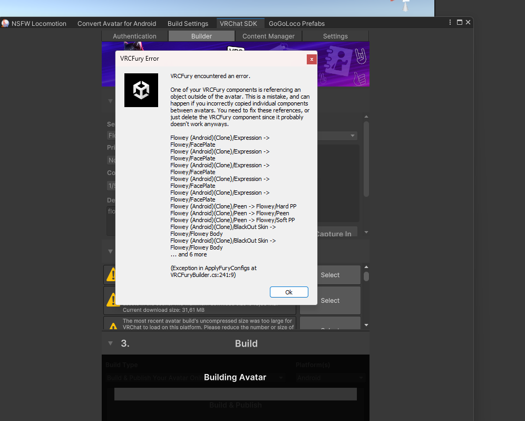Open the Android platform dropdown
The height and width of the screenshot is (421, 525).
pyautogui.click(x=330, y=378)
